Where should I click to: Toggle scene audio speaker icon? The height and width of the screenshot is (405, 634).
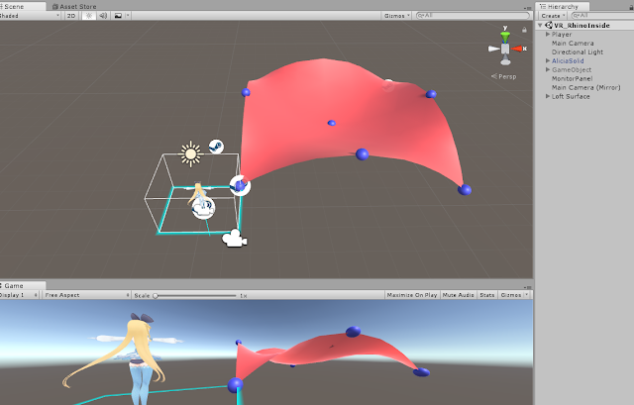coord(103,16)
